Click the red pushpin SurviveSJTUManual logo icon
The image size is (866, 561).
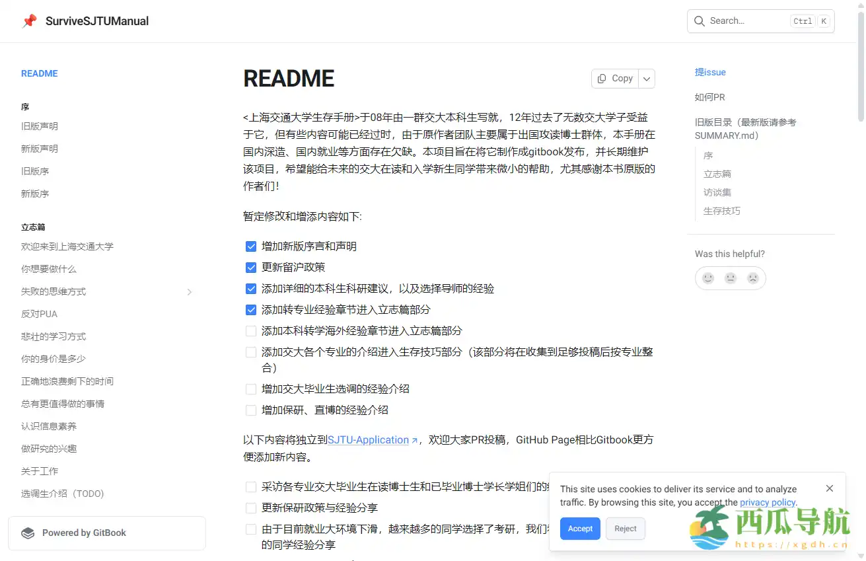tap(28, 20)
